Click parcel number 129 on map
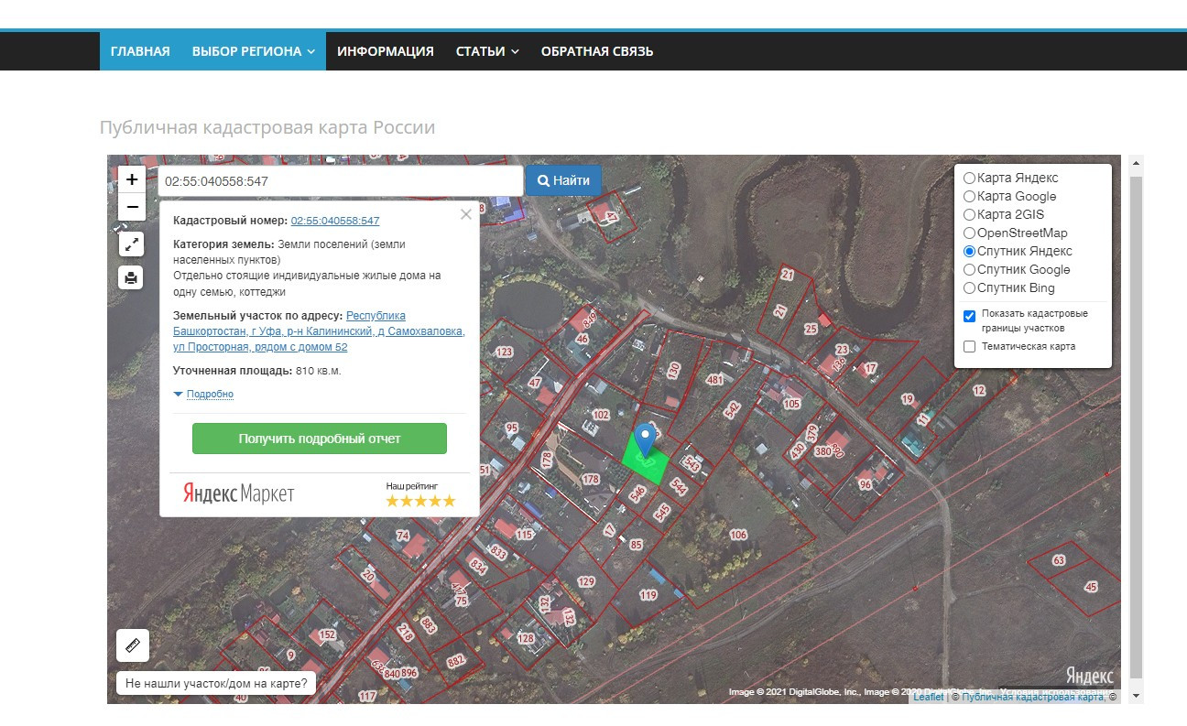 586,582
